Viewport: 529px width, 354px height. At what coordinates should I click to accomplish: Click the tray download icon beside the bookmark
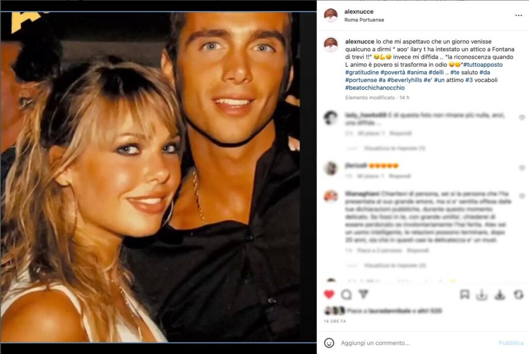click(x=482, y=295)
